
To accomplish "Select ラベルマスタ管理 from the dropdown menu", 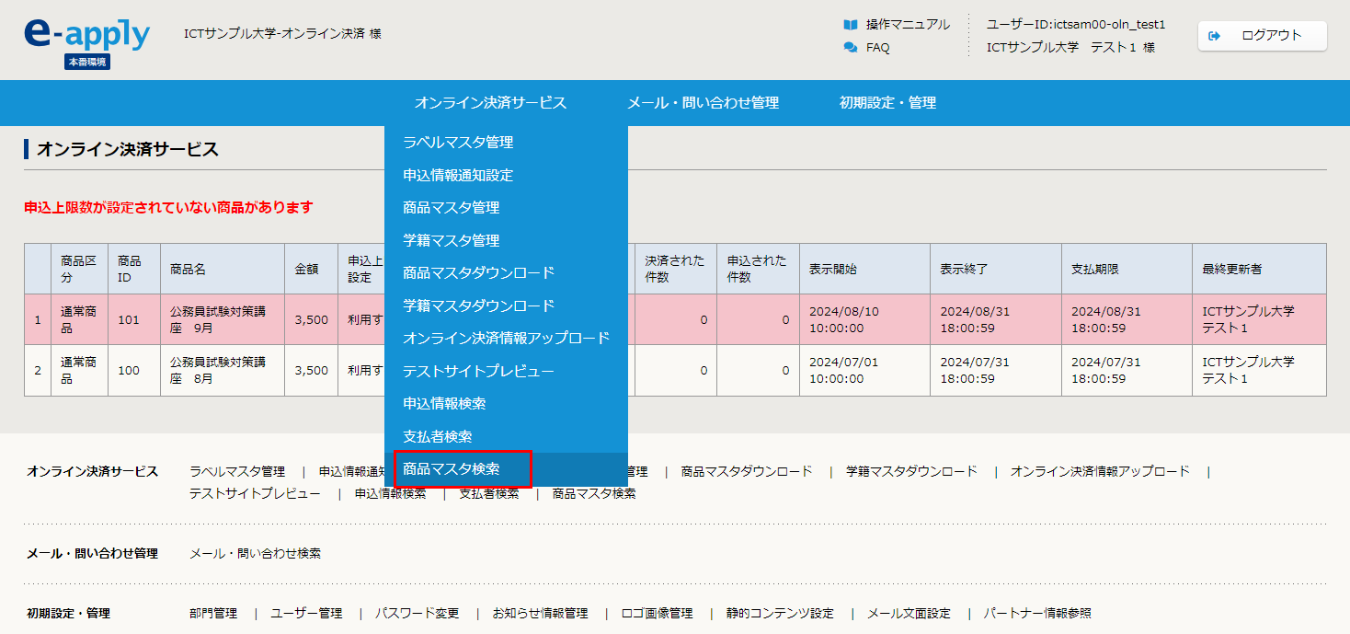I will pos(458,143).
